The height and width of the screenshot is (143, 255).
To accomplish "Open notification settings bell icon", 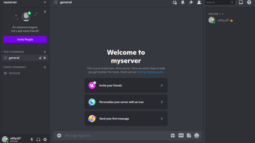I will [x=183, y=2].
